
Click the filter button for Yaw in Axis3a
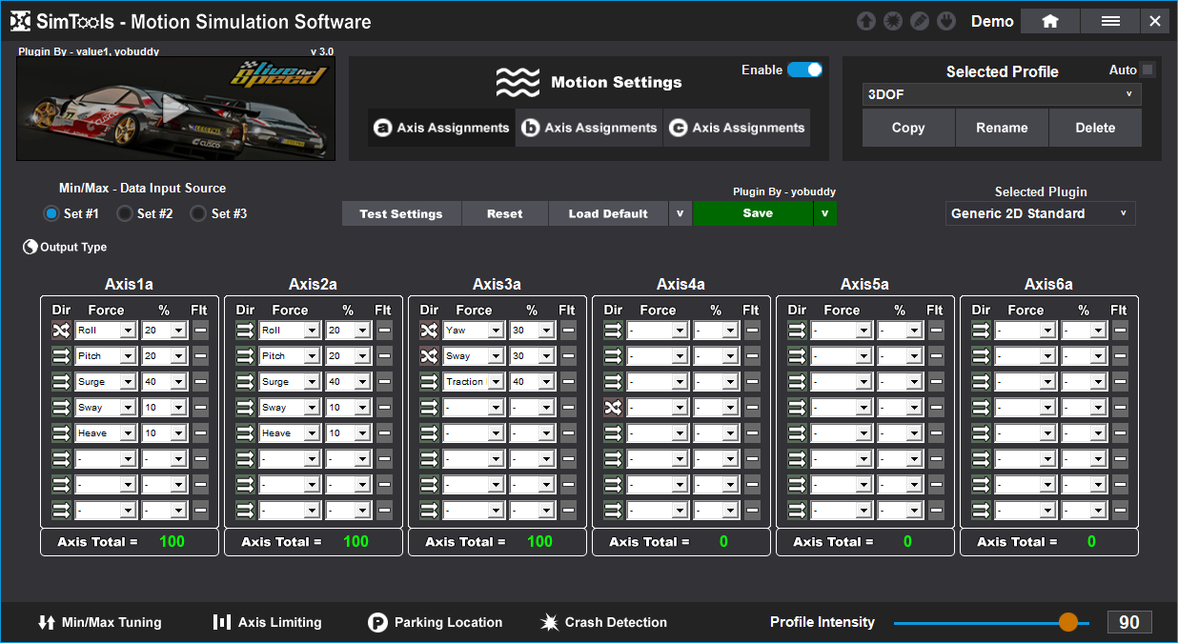coord(568,331)
